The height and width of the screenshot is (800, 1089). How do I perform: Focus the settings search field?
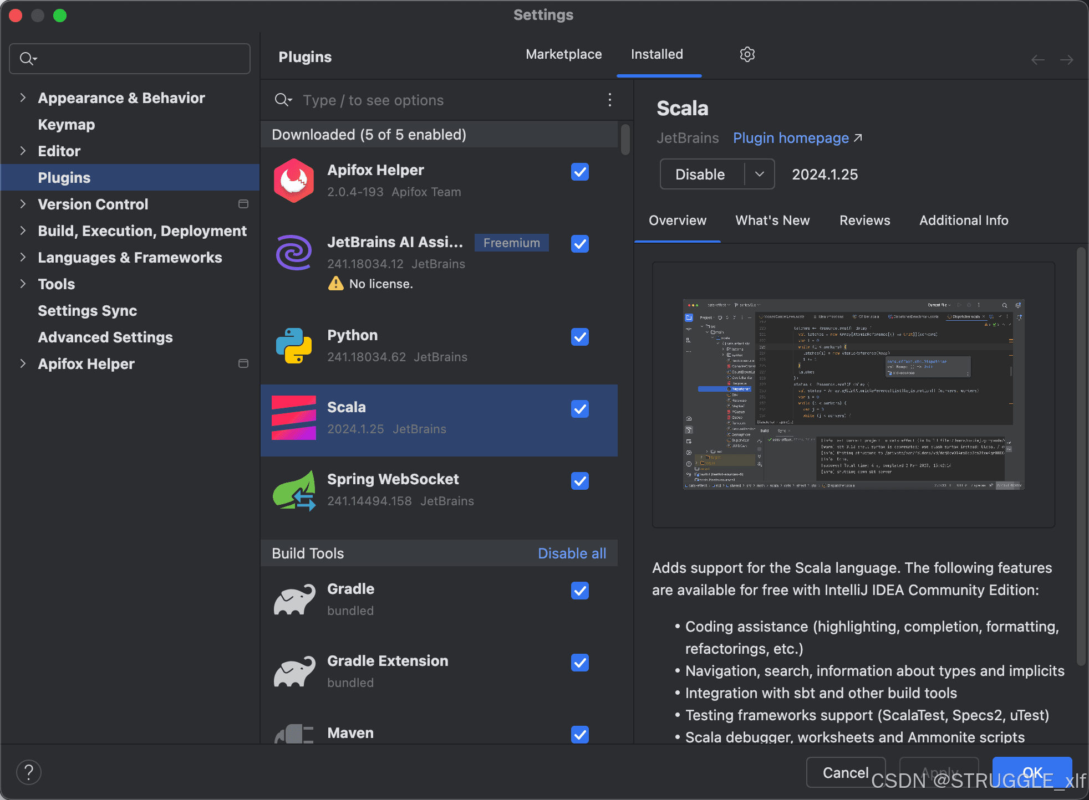point(130,58)
